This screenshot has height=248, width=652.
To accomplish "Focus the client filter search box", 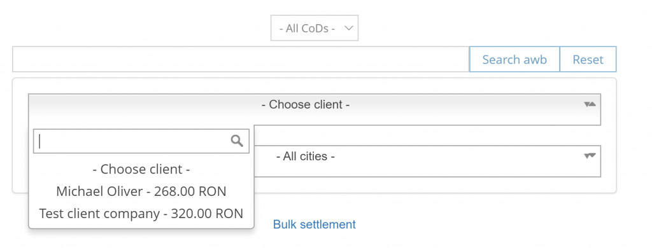I will click(141, 141).
